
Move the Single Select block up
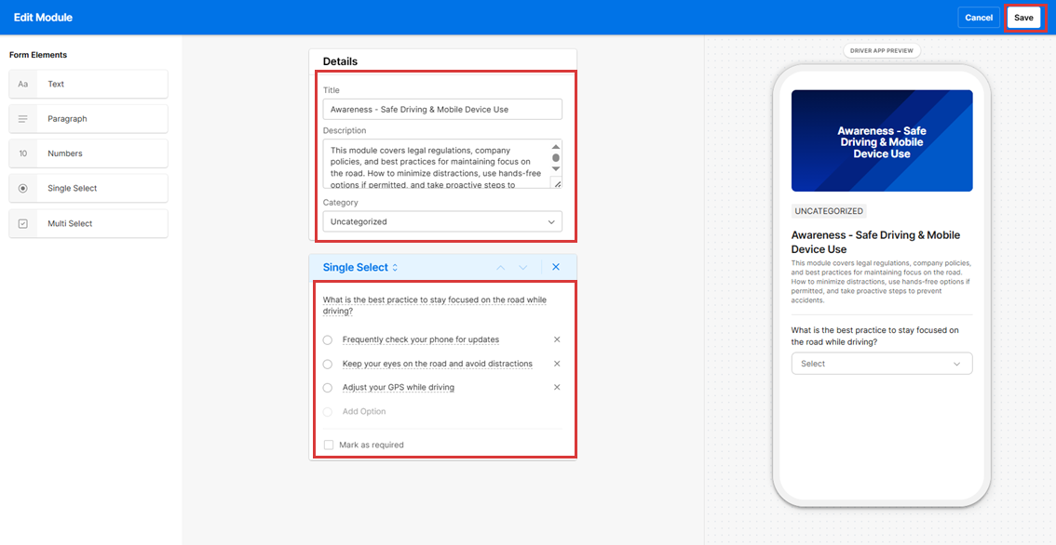500,268
